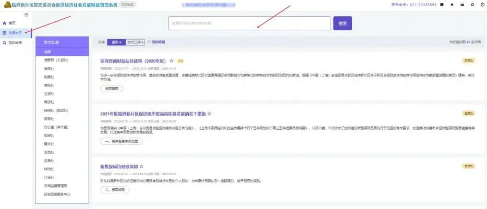Tick the 我的收藏 checkbox
487x209 pixels.
149,42
